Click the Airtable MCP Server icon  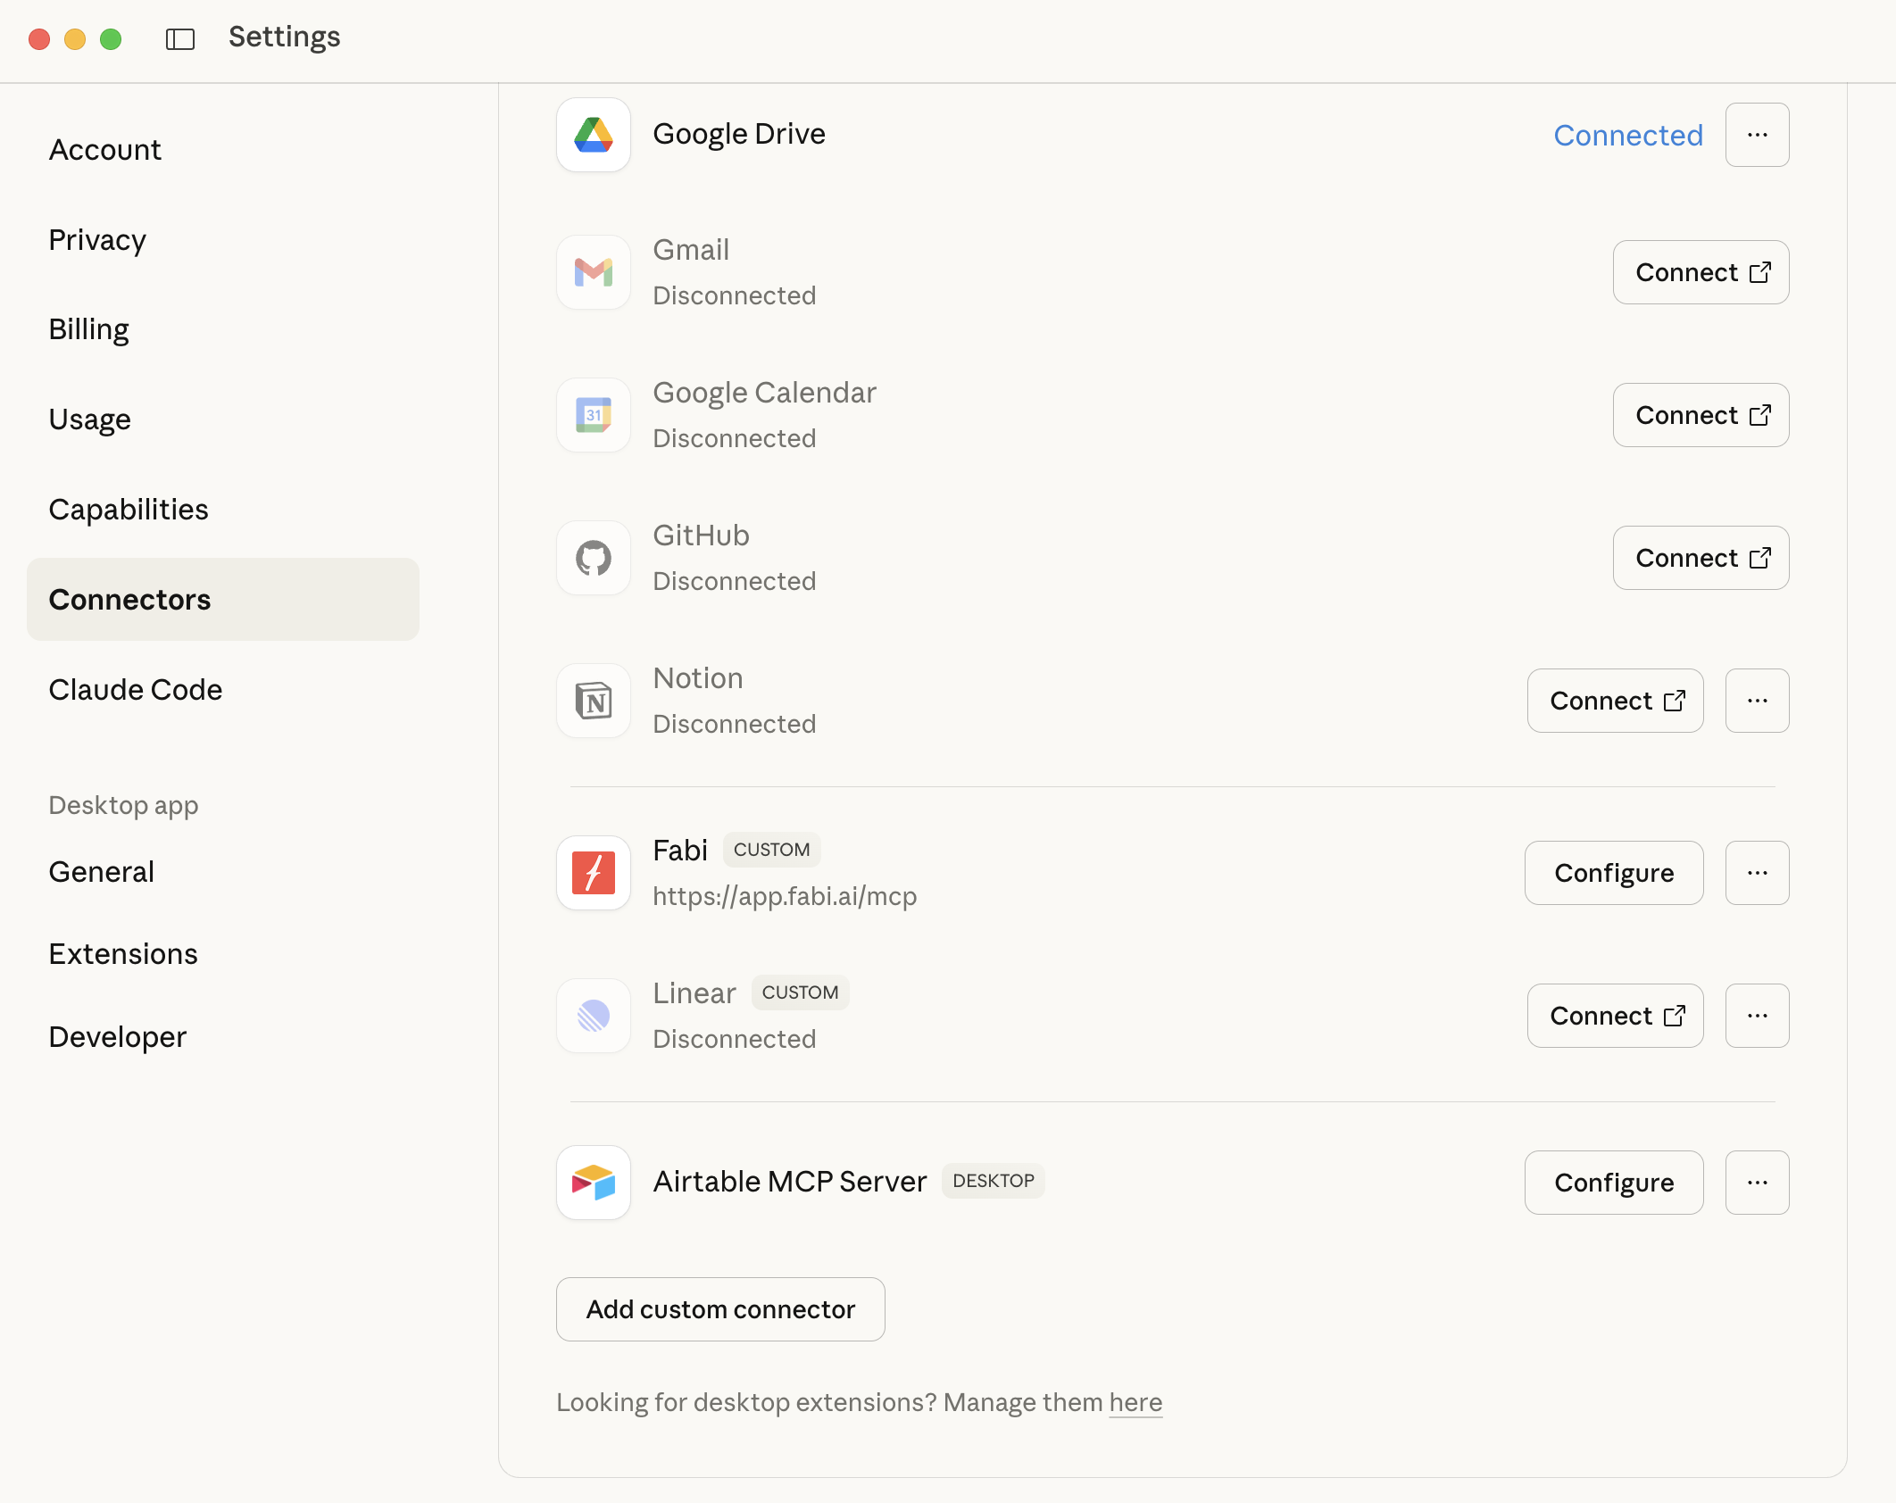594,1183
